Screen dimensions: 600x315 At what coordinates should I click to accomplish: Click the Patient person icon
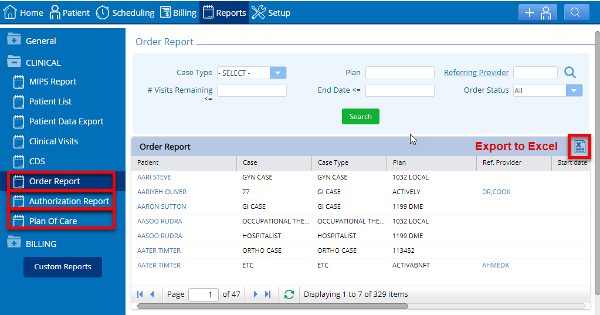(x=55, y=12)
